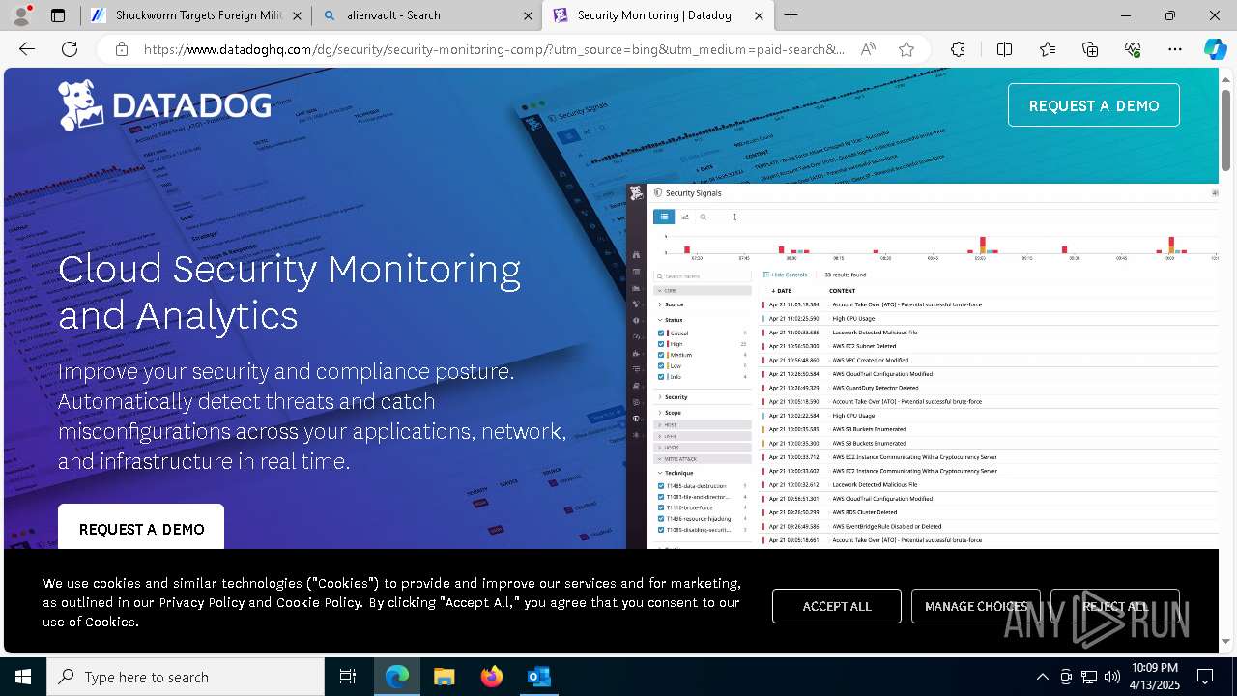The height and width of the screenshot is (696, 1237).
Task: Open the Favorites list icon
Action: click(x=1048, y=49)
